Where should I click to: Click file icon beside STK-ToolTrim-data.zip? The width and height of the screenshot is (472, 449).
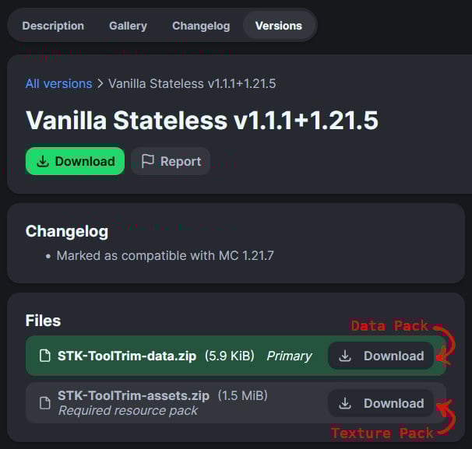click(45, 356)
